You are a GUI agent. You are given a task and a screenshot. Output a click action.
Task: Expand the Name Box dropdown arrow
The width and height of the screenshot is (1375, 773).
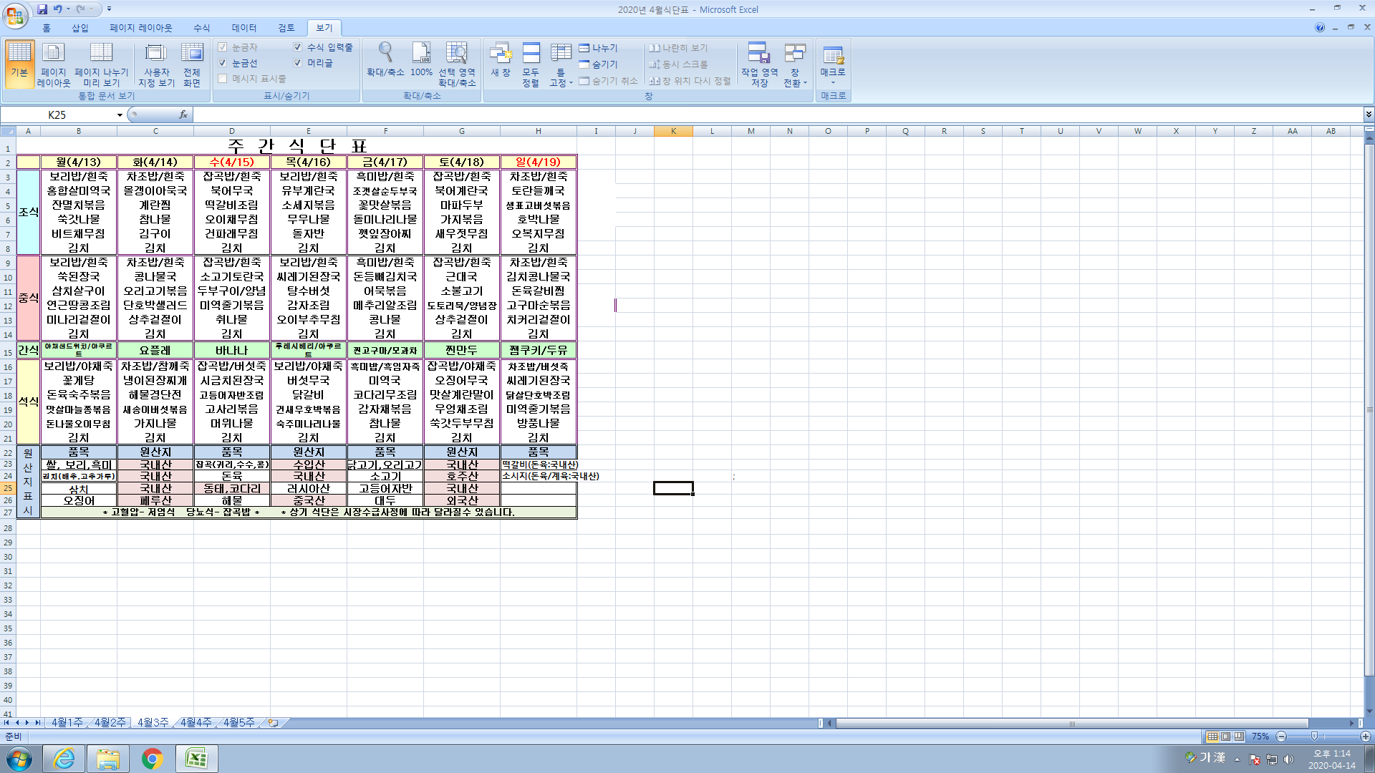(120, 115)
